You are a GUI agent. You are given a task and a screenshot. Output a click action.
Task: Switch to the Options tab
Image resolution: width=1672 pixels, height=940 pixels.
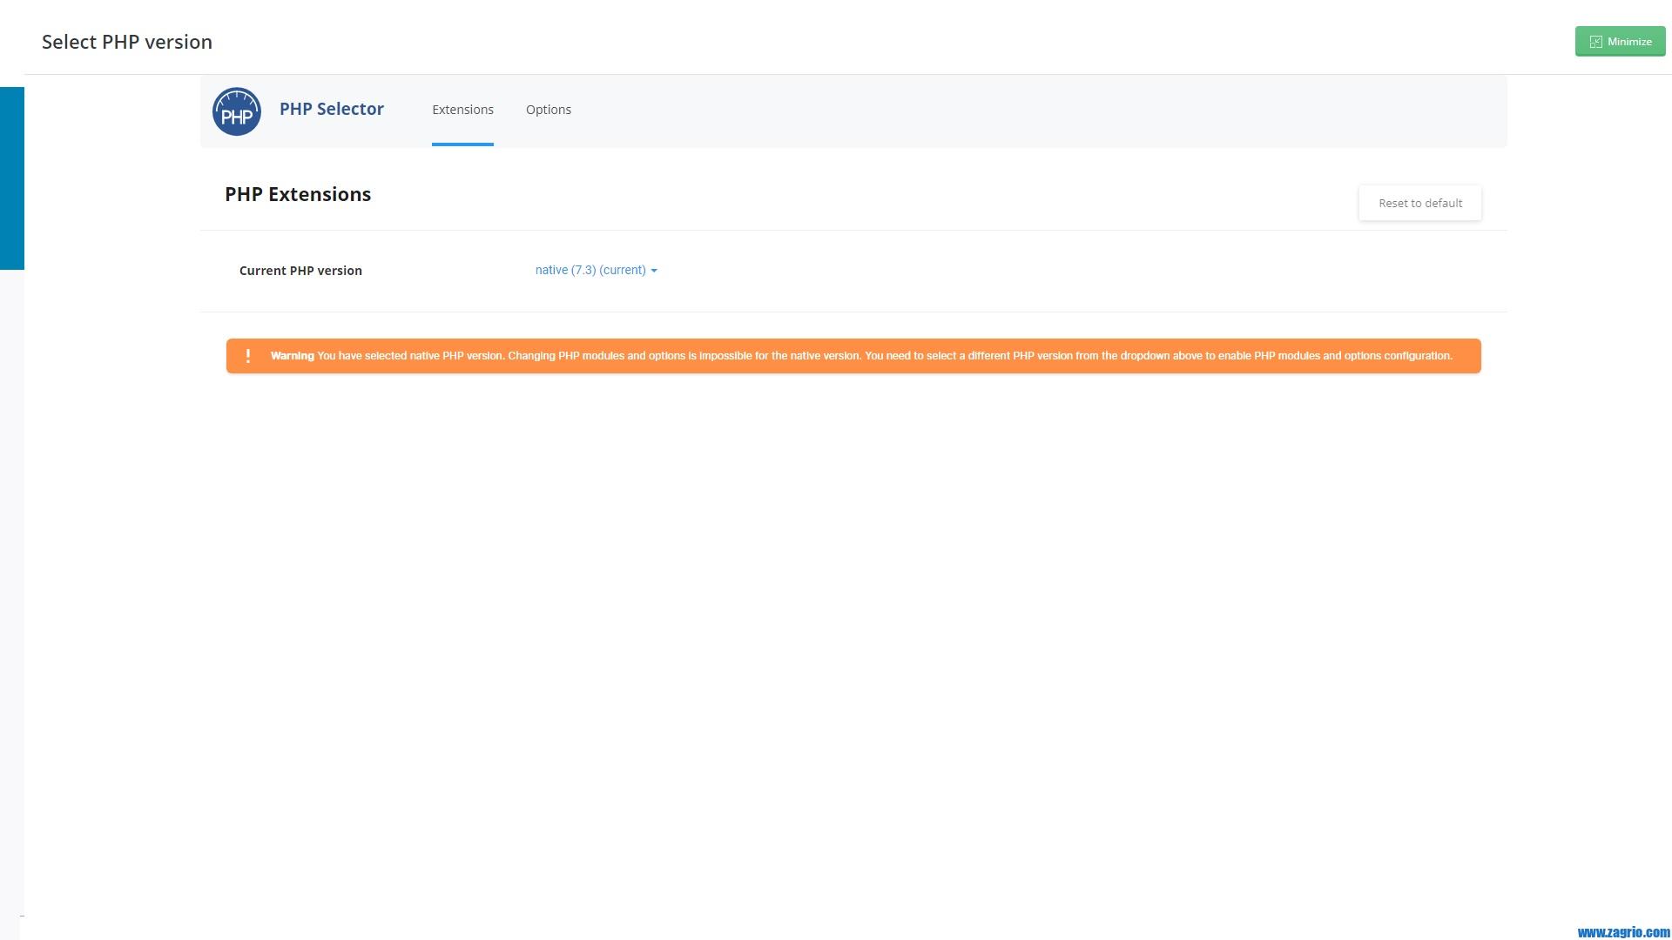click(x=549, y=110)
